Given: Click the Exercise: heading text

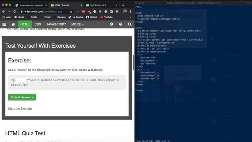Looking at the screenshot, I should [x=19, y=60].
